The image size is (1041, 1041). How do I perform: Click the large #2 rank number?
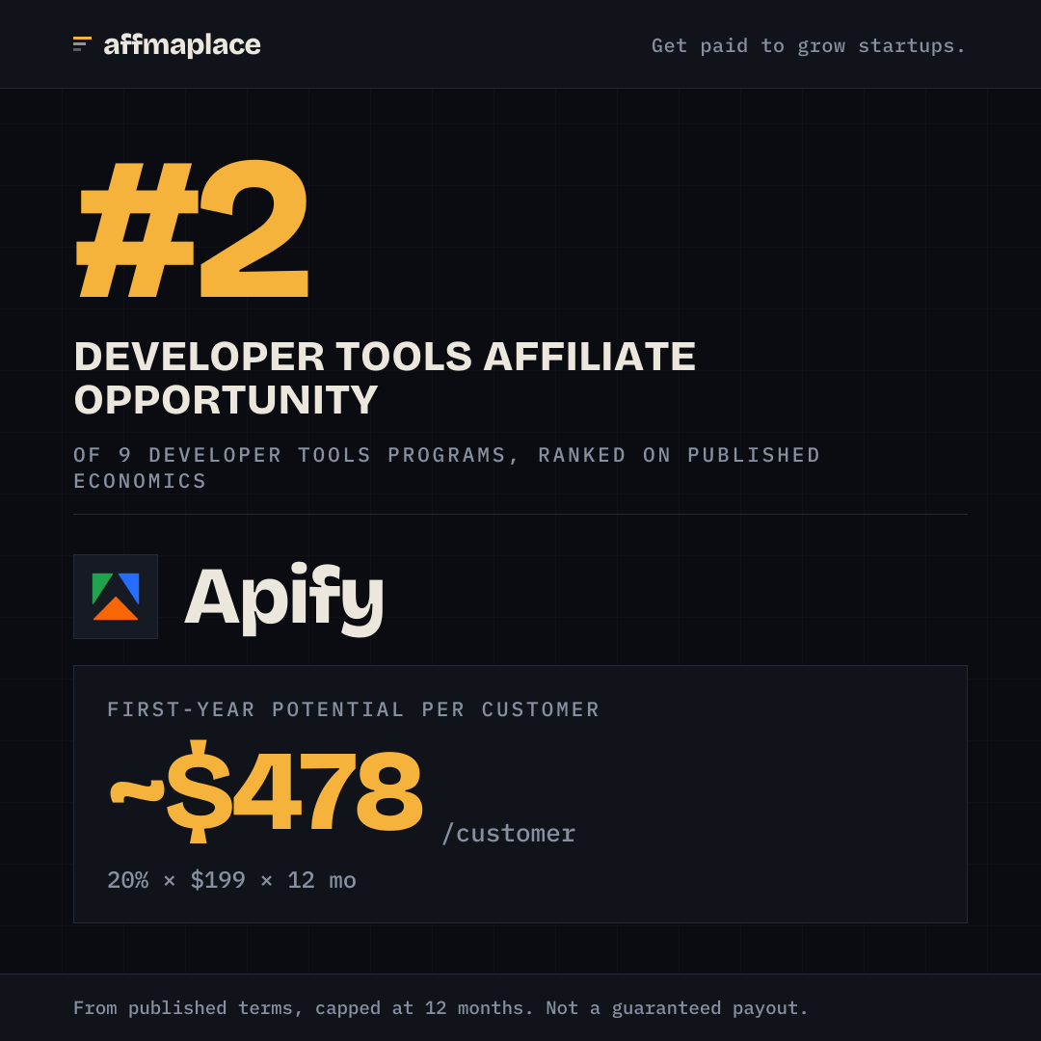click(x=193, y=229)
